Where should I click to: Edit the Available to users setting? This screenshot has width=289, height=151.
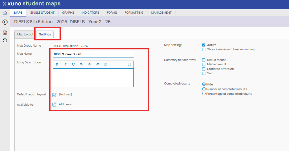[54, 104]
